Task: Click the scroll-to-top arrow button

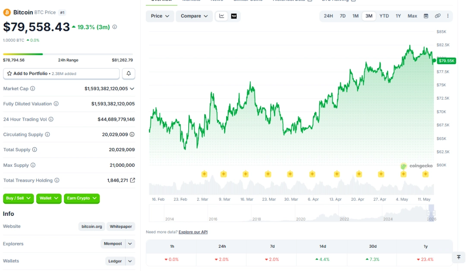Action: click(x=459, y=257)
